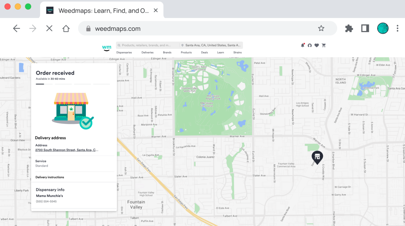Screen dimensions: 405x226
Task: Click Delivery instructions
Action: point(50,177)
